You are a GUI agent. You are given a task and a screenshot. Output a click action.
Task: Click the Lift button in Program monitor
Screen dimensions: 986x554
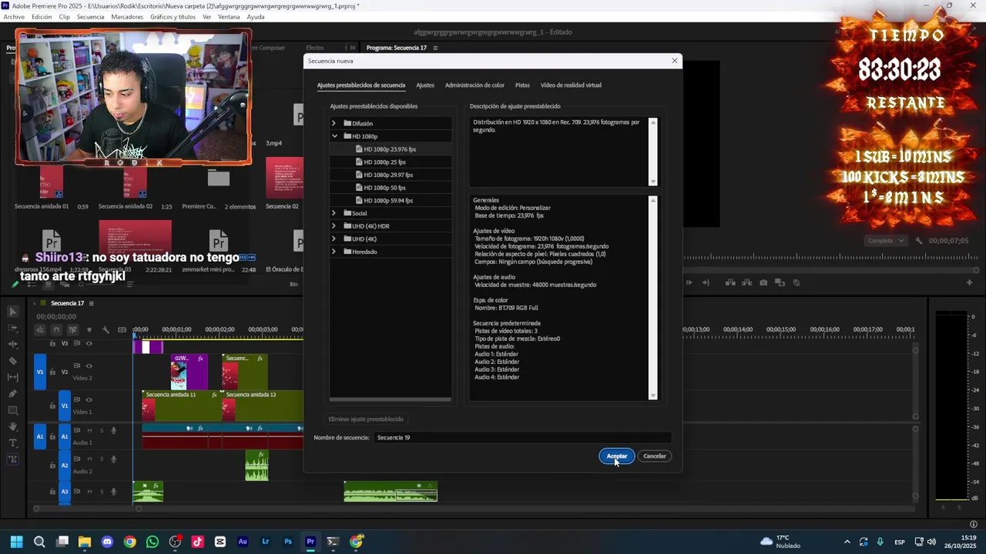point(729,282)
